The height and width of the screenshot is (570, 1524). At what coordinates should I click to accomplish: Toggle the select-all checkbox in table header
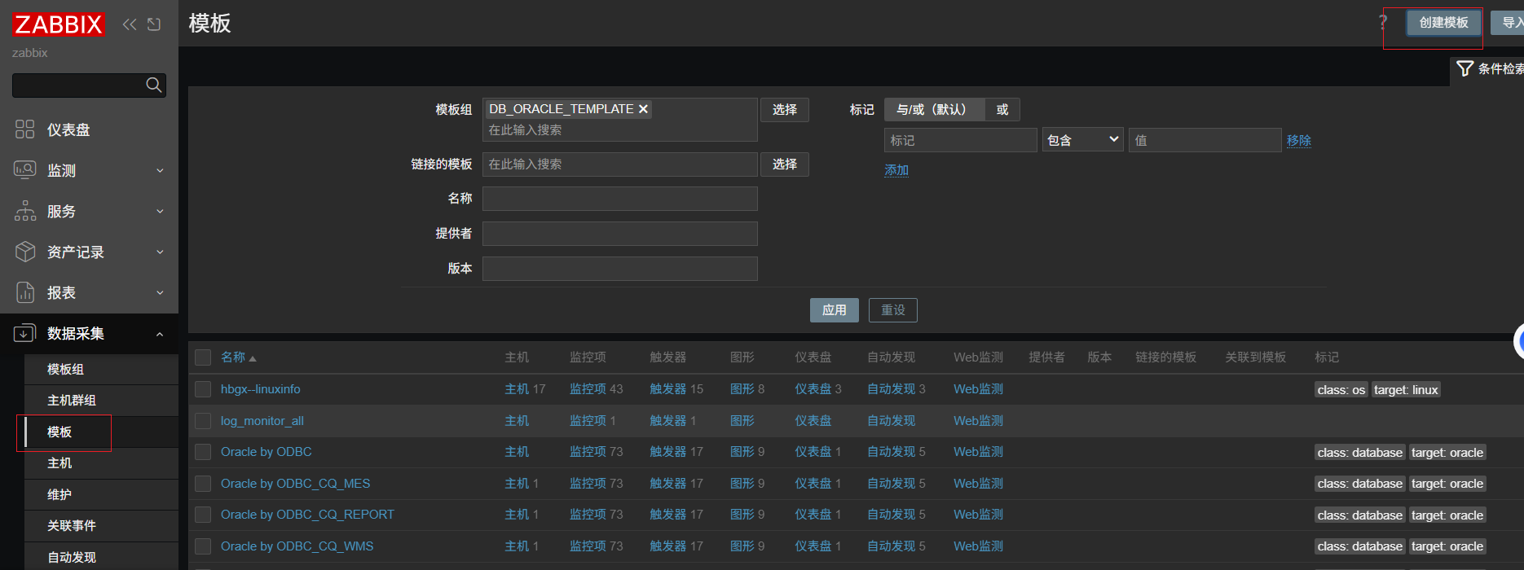click(x=203, y=357)
